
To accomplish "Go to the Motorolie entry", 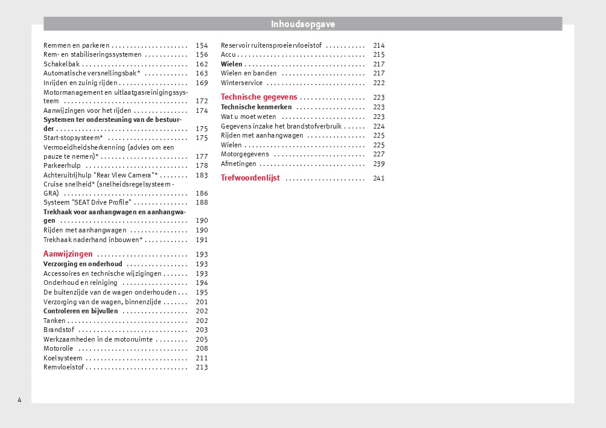I will click(x=59, y=348).
